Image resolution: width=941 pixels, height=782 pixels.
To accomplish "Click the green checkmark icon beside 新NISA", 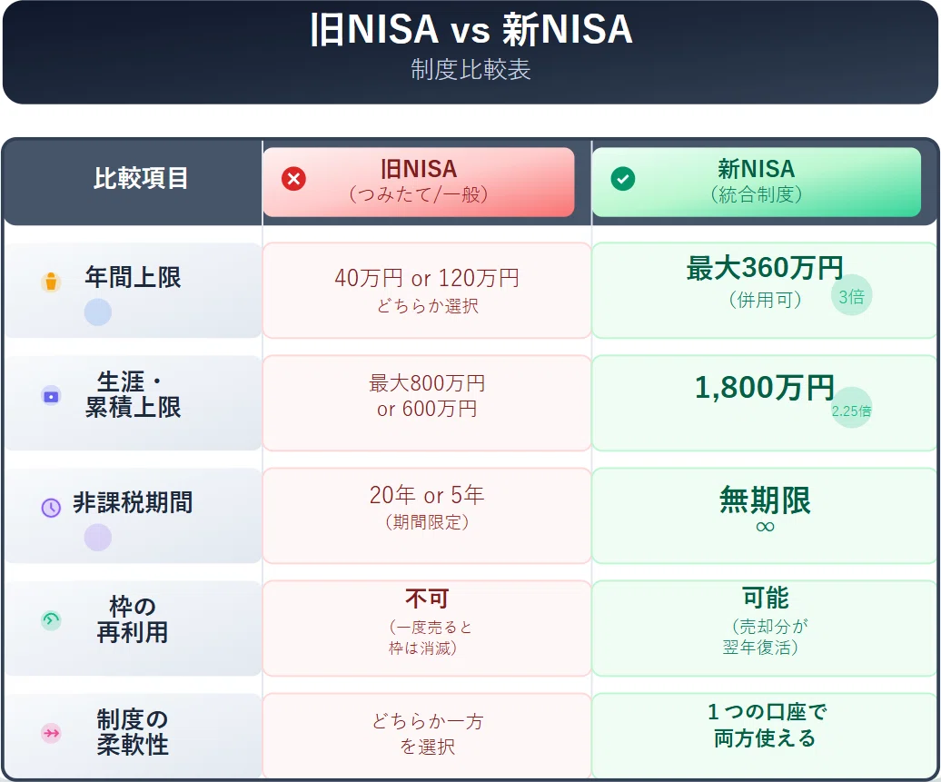I will tap(623, 179).
